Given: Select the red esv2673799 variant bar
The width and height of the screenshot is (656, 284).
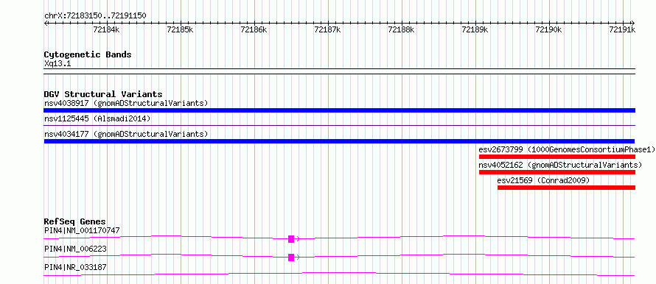Looking at the screenshot, I should pyautogui.click(x=556, y=157).
